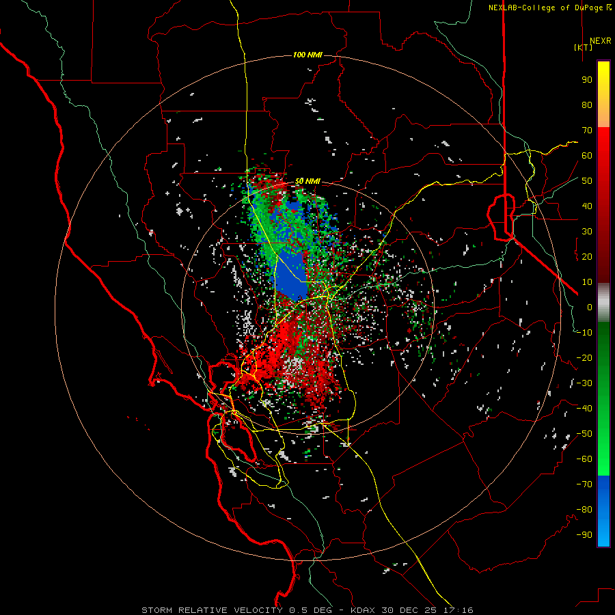Click the 0 value on the velocity scale
This screenshot has width=615, height=615.
click(x=590, y=307)
